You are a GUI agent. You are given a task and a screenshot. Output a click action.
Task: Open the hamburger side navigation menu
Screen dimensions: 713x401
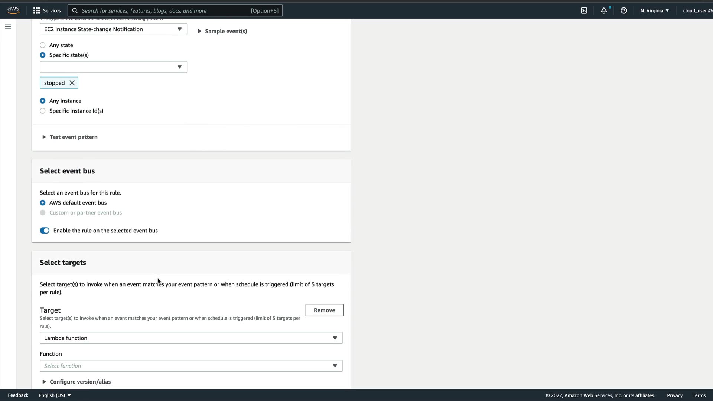(x=8, y=27)
